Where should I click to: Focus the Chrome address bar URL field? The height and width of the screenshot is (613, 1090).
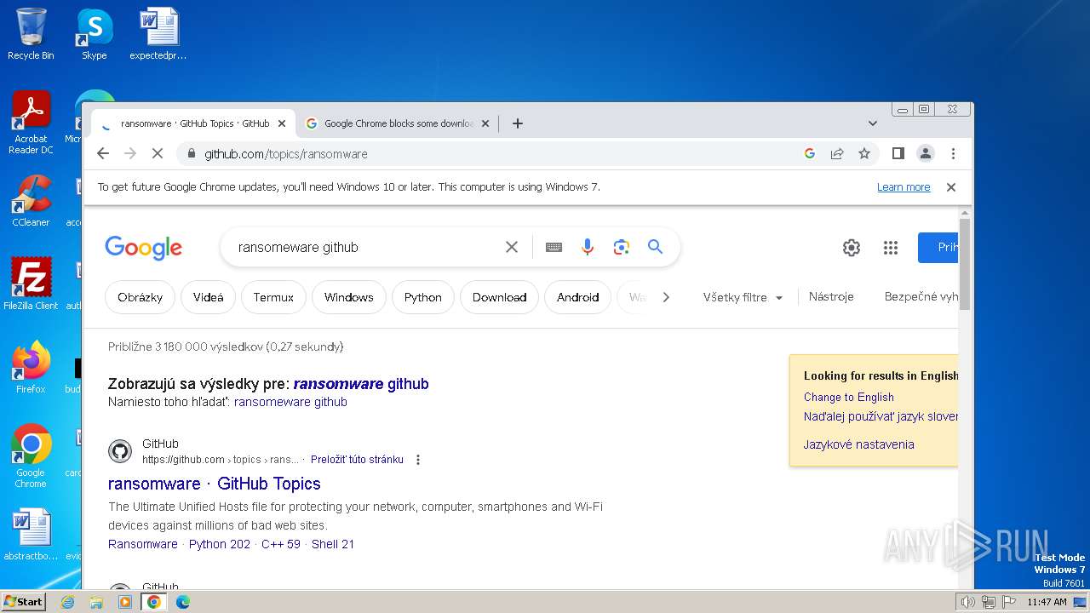click(x=490, y=154)
